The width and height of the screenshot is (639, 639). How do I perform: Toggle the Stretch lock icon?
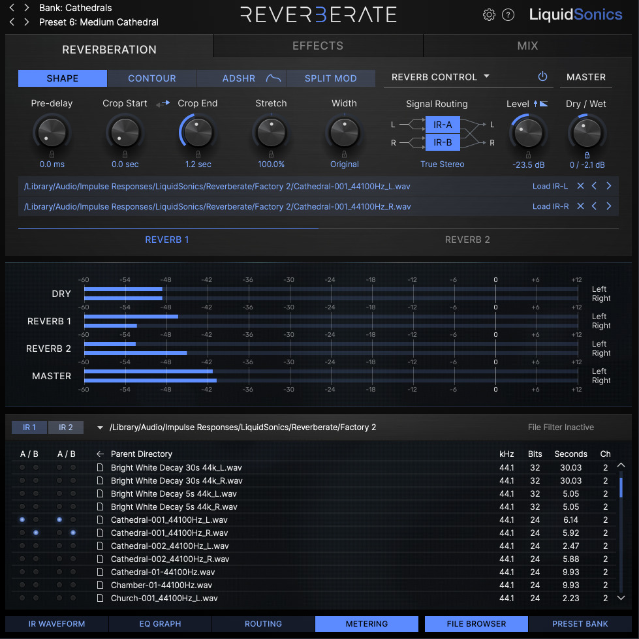(271, 155)
